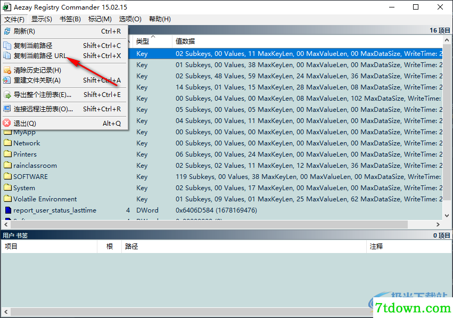The height and width of the screenshot is (318, 453).
Task: Click the 值数据 column header
Action: point(307,42)
